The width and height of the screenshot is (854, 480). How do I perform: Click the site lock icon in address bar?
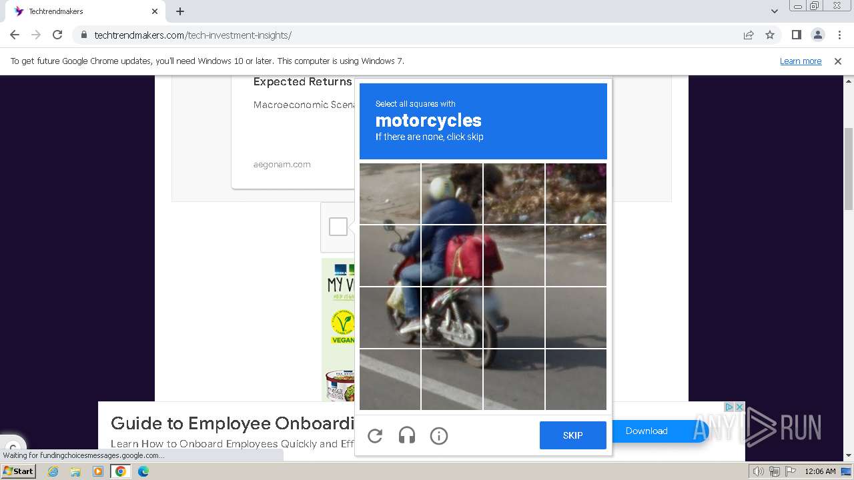[x=83, y=35]
